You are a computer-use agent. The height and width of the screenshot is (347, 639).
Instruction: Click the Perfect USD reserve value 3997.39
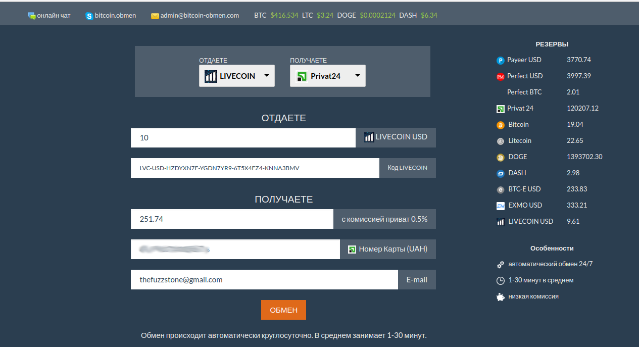click(579, 76)
